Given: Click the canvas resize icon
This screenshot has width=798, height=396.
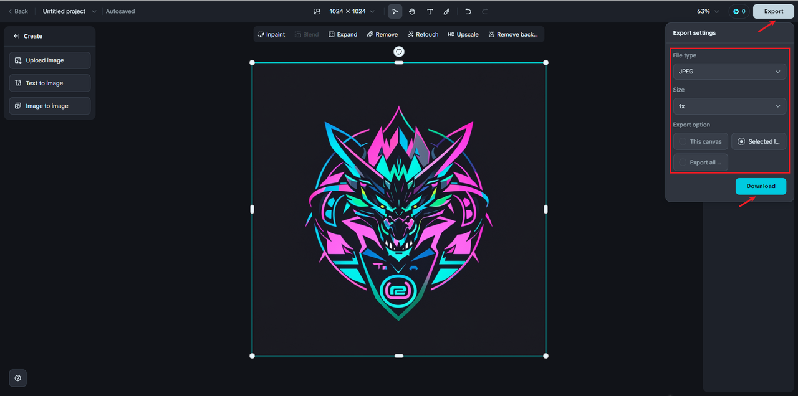Looking at the screenshot, I should click(x=317, y=11).
